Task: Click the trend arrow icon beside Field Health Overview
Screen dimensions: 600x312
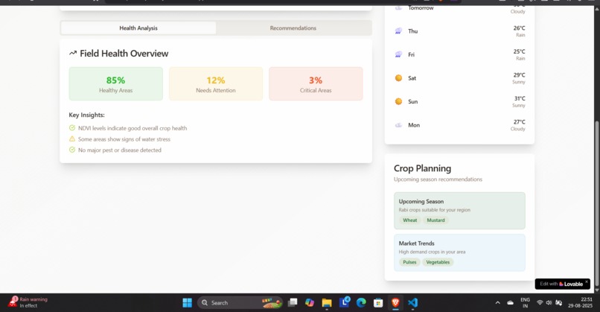Action: (x=73, y=53)
